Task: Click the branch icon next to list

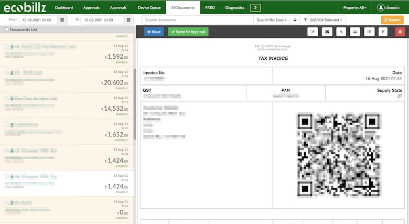Action: (x=383, y=32)
